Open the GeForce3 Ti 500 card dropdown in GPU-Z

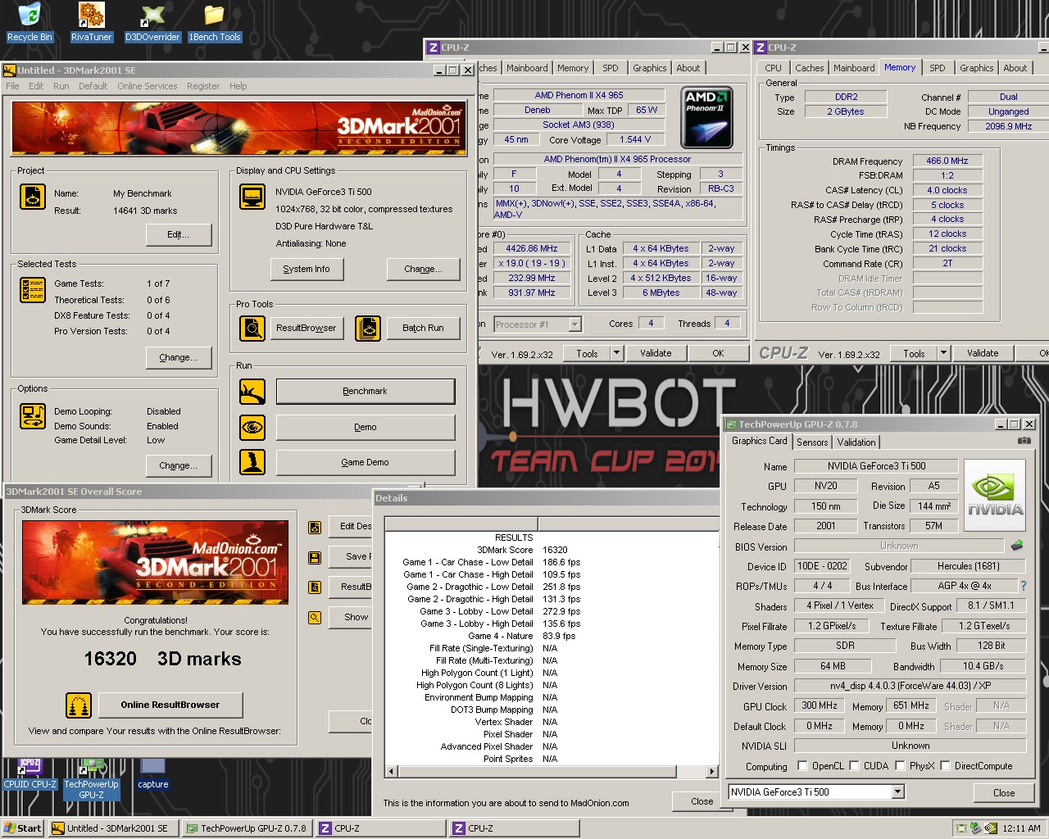click(x=897, y=791)
